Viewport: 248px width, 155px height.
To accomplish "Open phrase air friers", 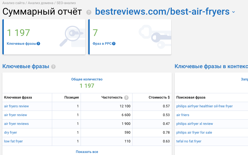I will pos(183,115).
